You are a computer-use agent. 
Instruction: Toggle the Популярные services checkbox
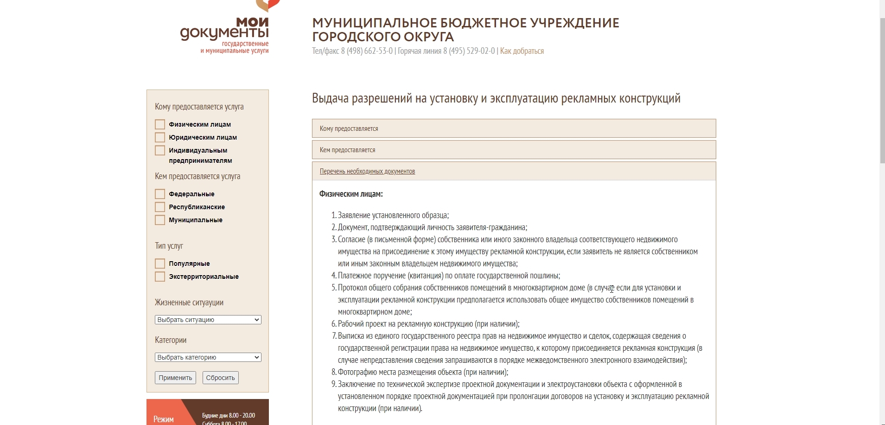click(x=160, y=264)
